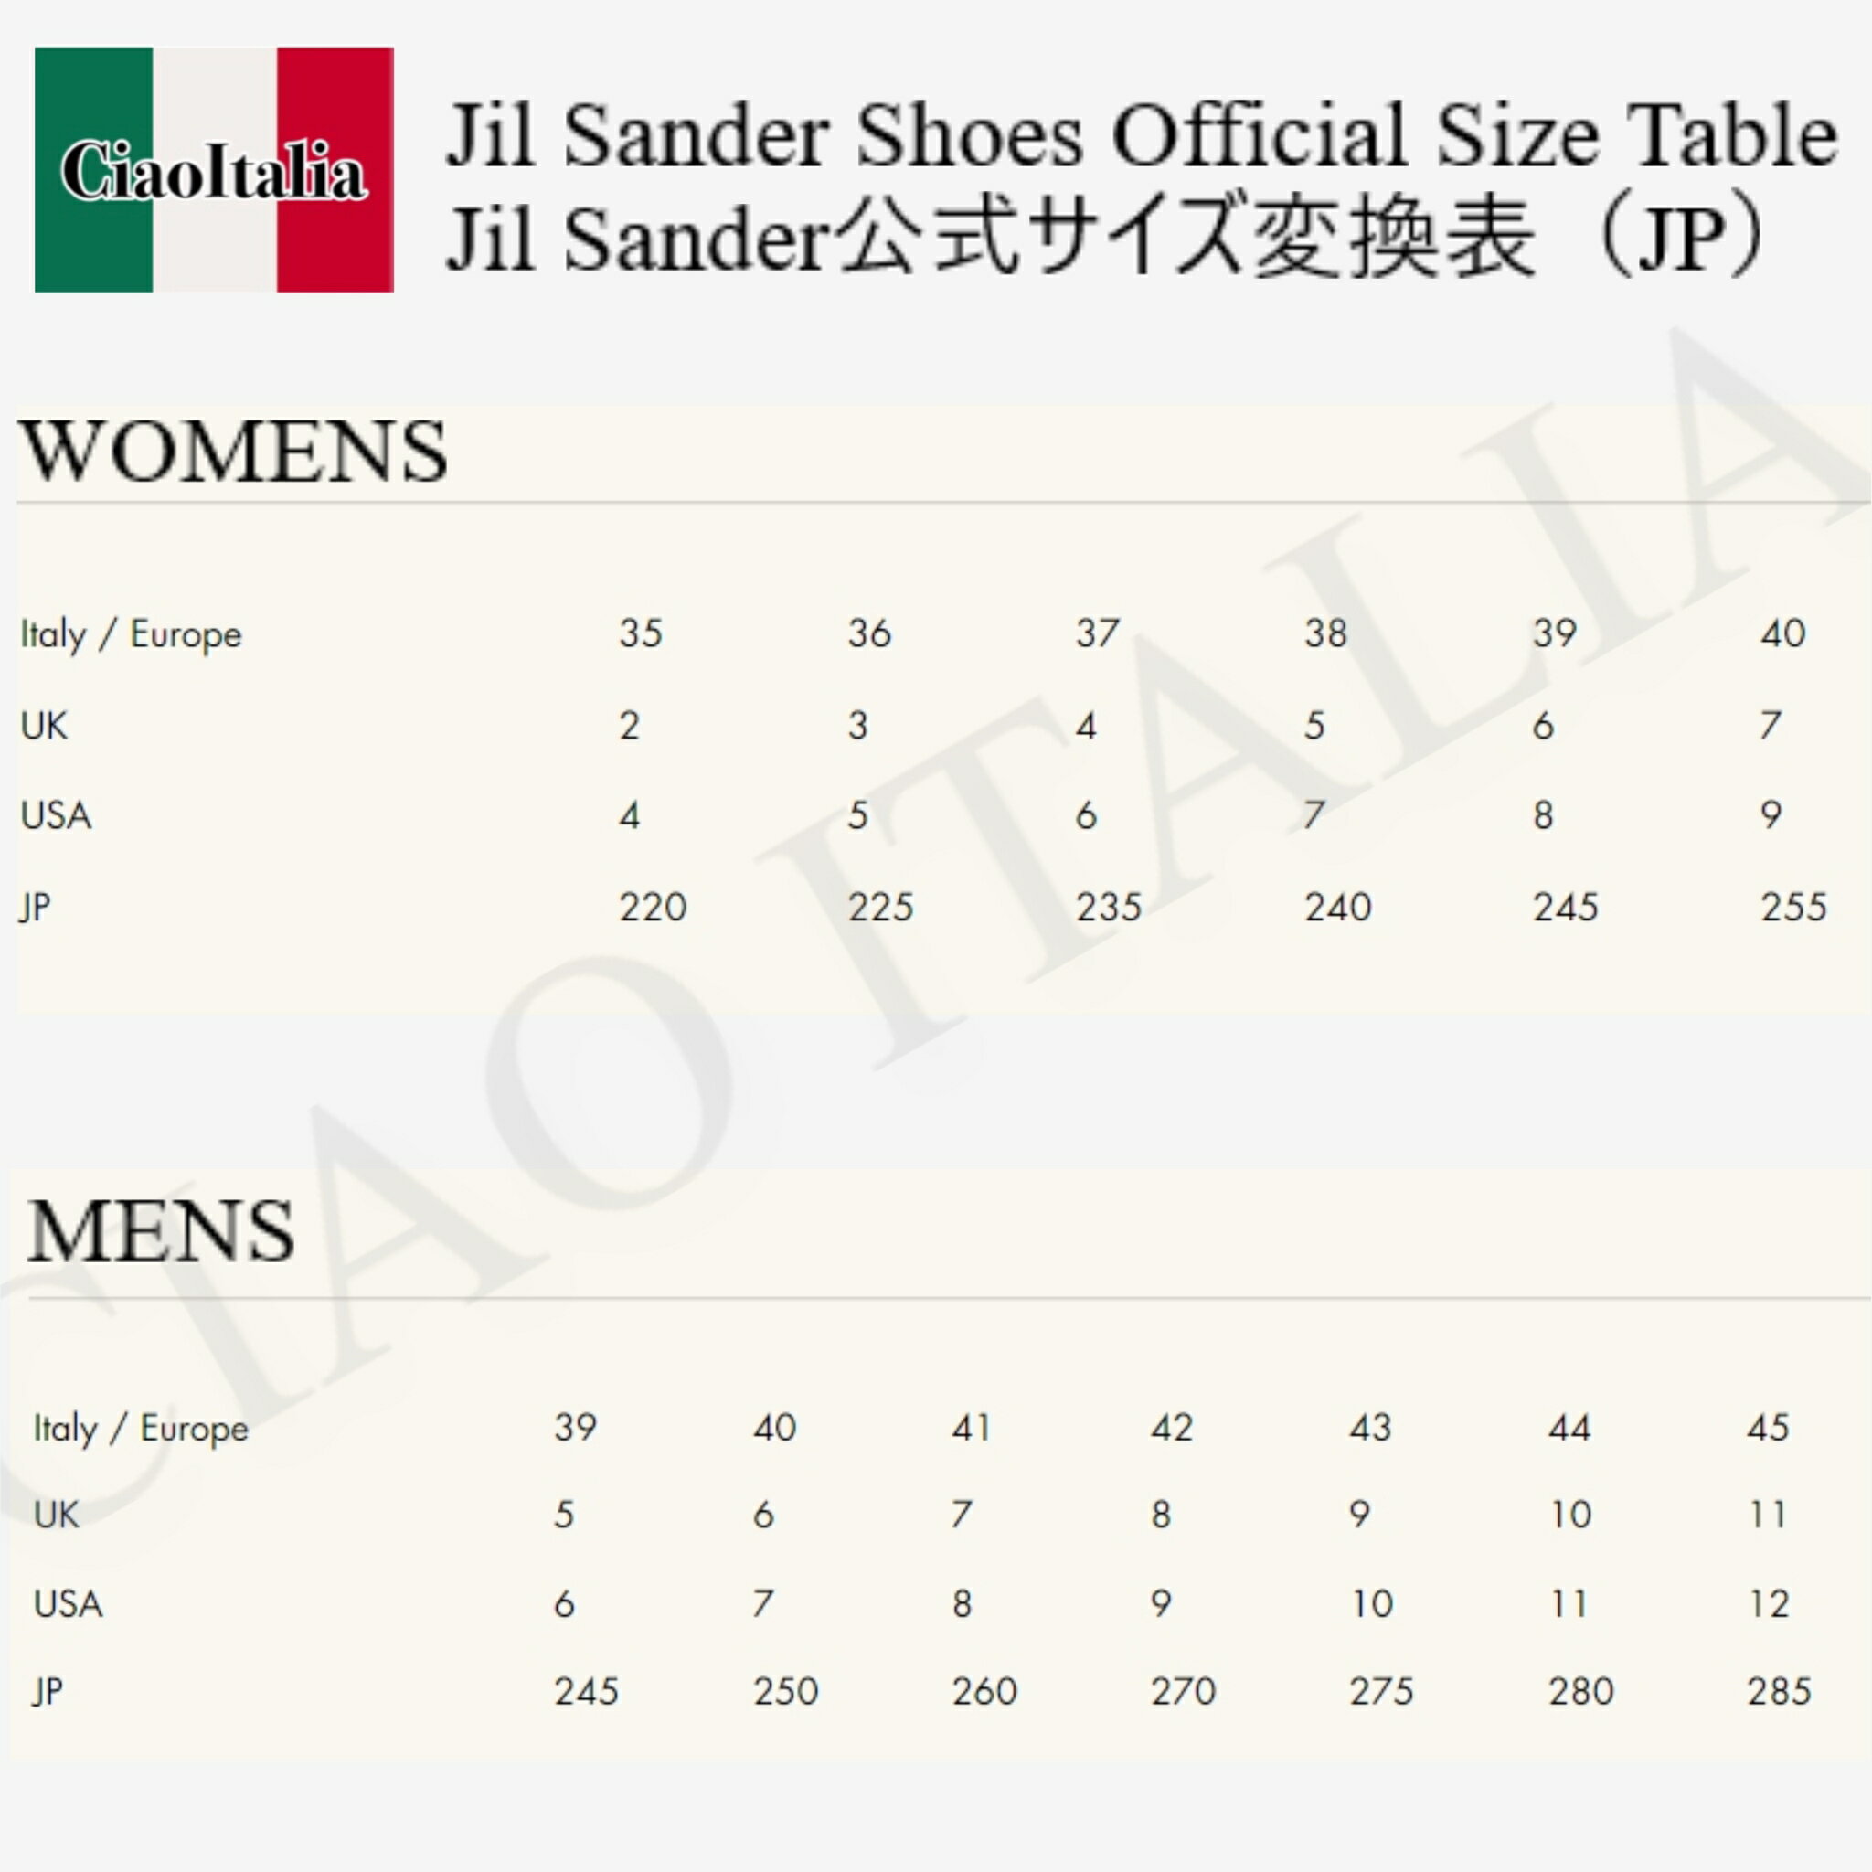Select the MENS section heading
Viewport: 1872px width, 1872px height.
161,1230
